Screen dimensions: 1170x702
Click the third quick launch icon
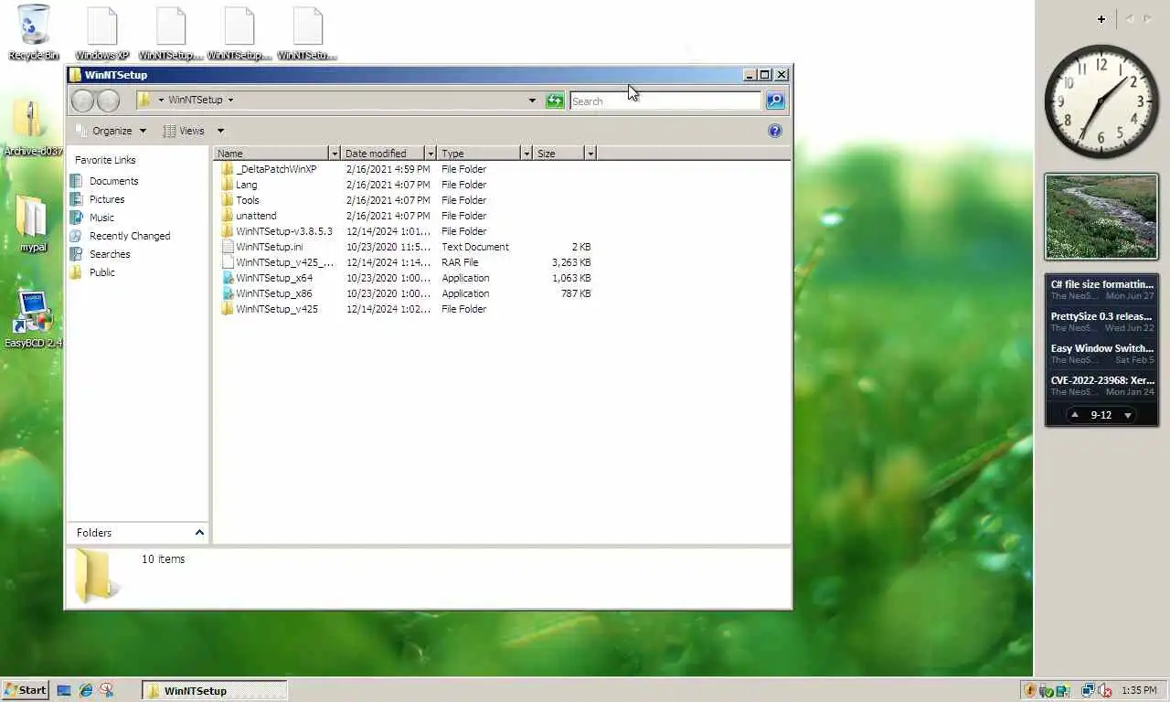click(x=107, y=691)
